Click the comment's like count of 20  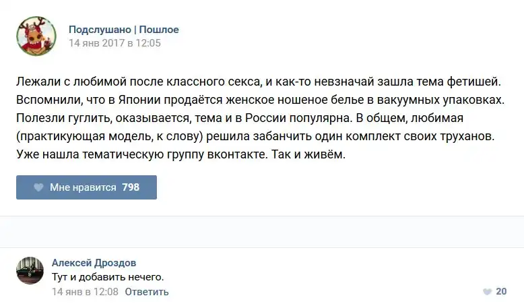pyautogui.click(x=501, y=292)
